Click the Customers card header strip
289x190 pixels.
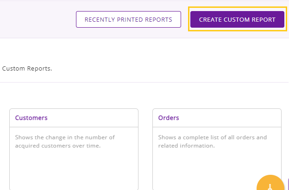point(74,118)
